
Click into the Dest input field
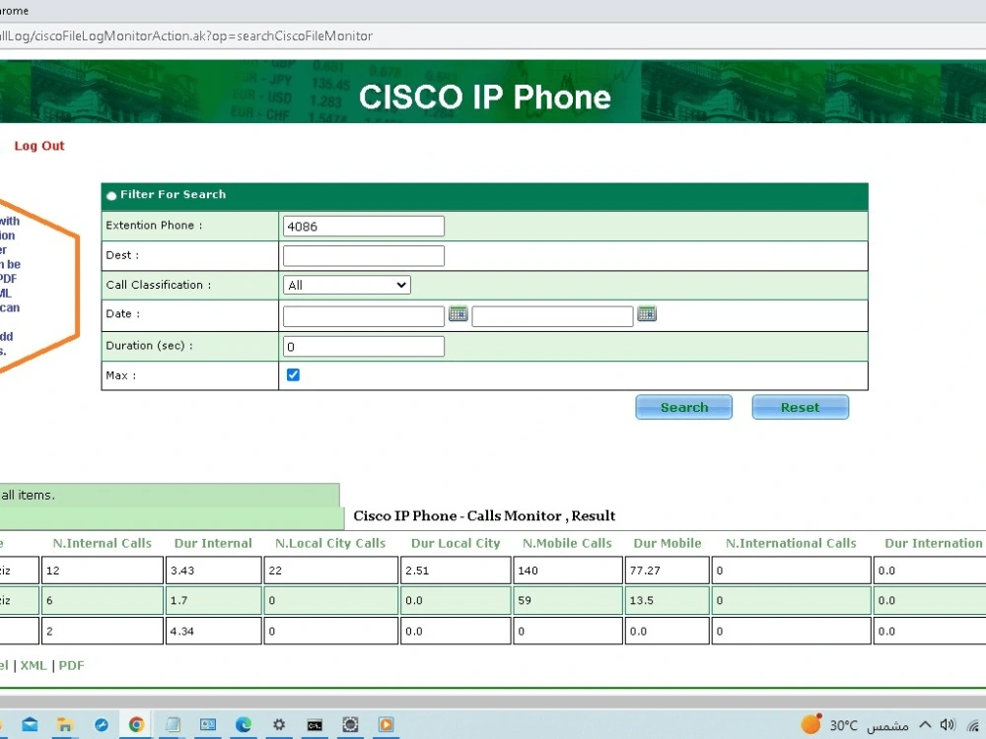point(364,256)
